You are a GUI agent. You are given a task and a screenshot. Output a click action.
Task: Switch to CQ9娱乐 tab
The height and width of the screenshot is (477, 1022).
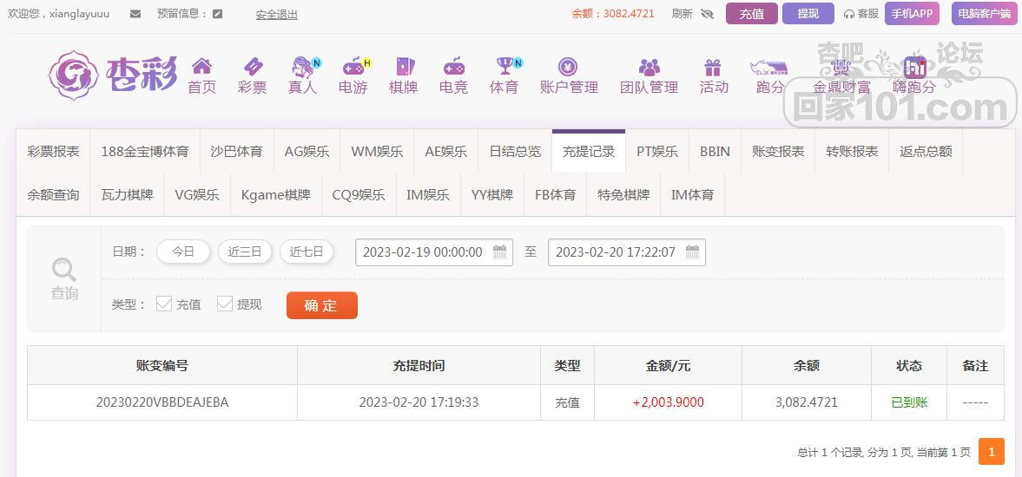(359, 194)
